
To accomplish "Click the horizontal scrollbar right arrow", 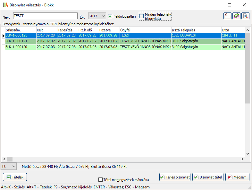I will [x=242, y=159].
